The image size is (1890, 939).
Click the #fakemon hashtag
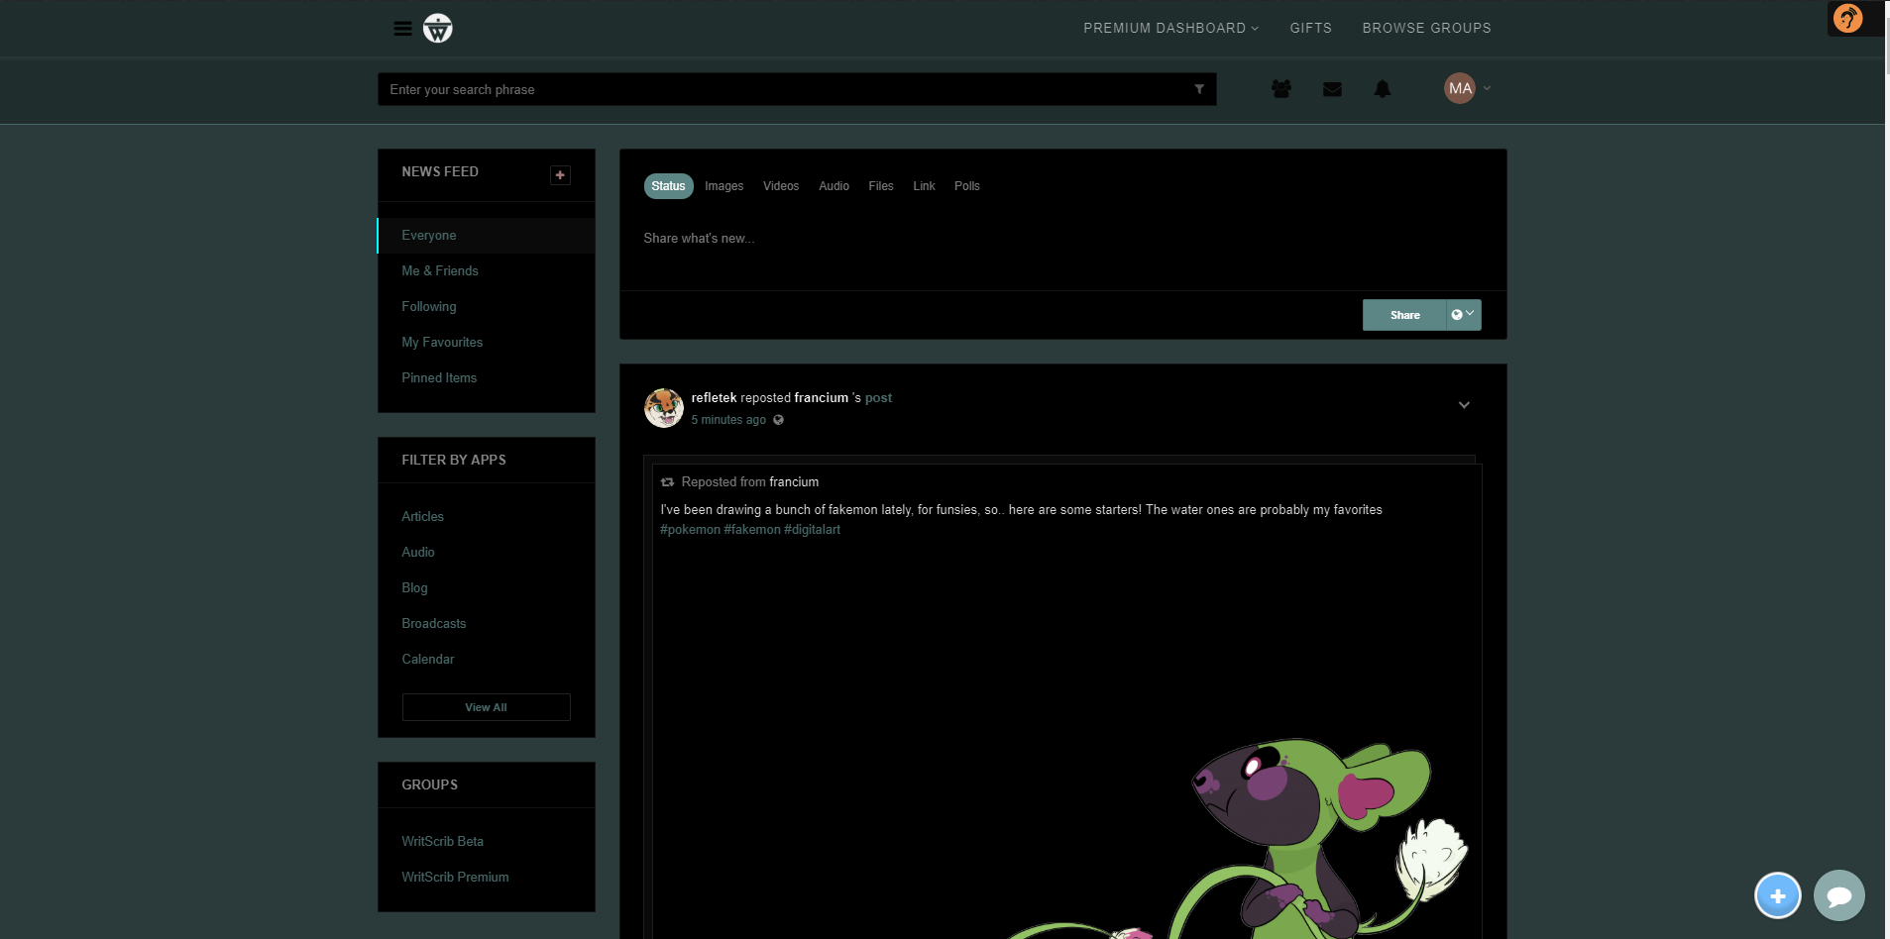752,530
